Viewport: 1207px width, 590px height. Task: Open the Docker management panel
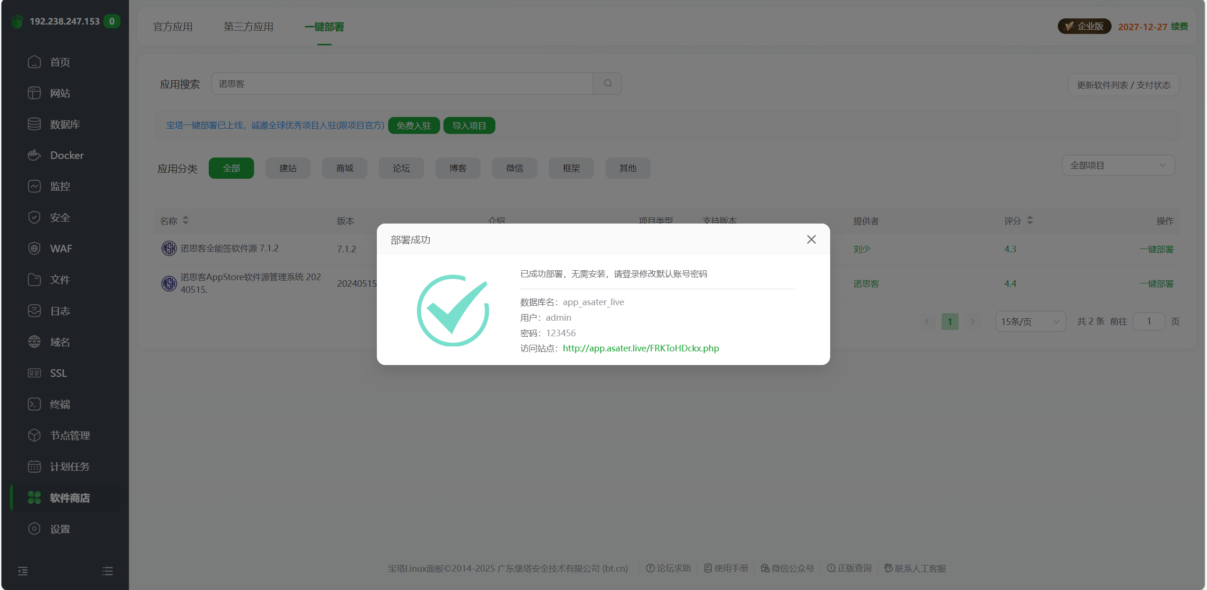(x=66, y=155)
